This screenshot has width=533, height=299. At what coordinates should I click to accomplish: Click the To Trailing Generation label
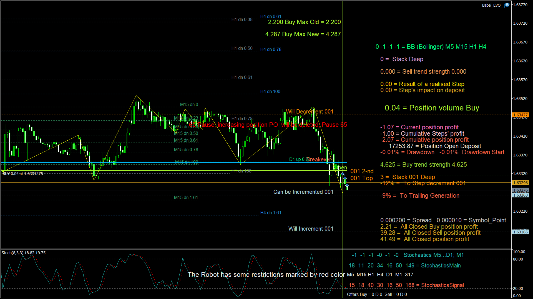point(420,196)
